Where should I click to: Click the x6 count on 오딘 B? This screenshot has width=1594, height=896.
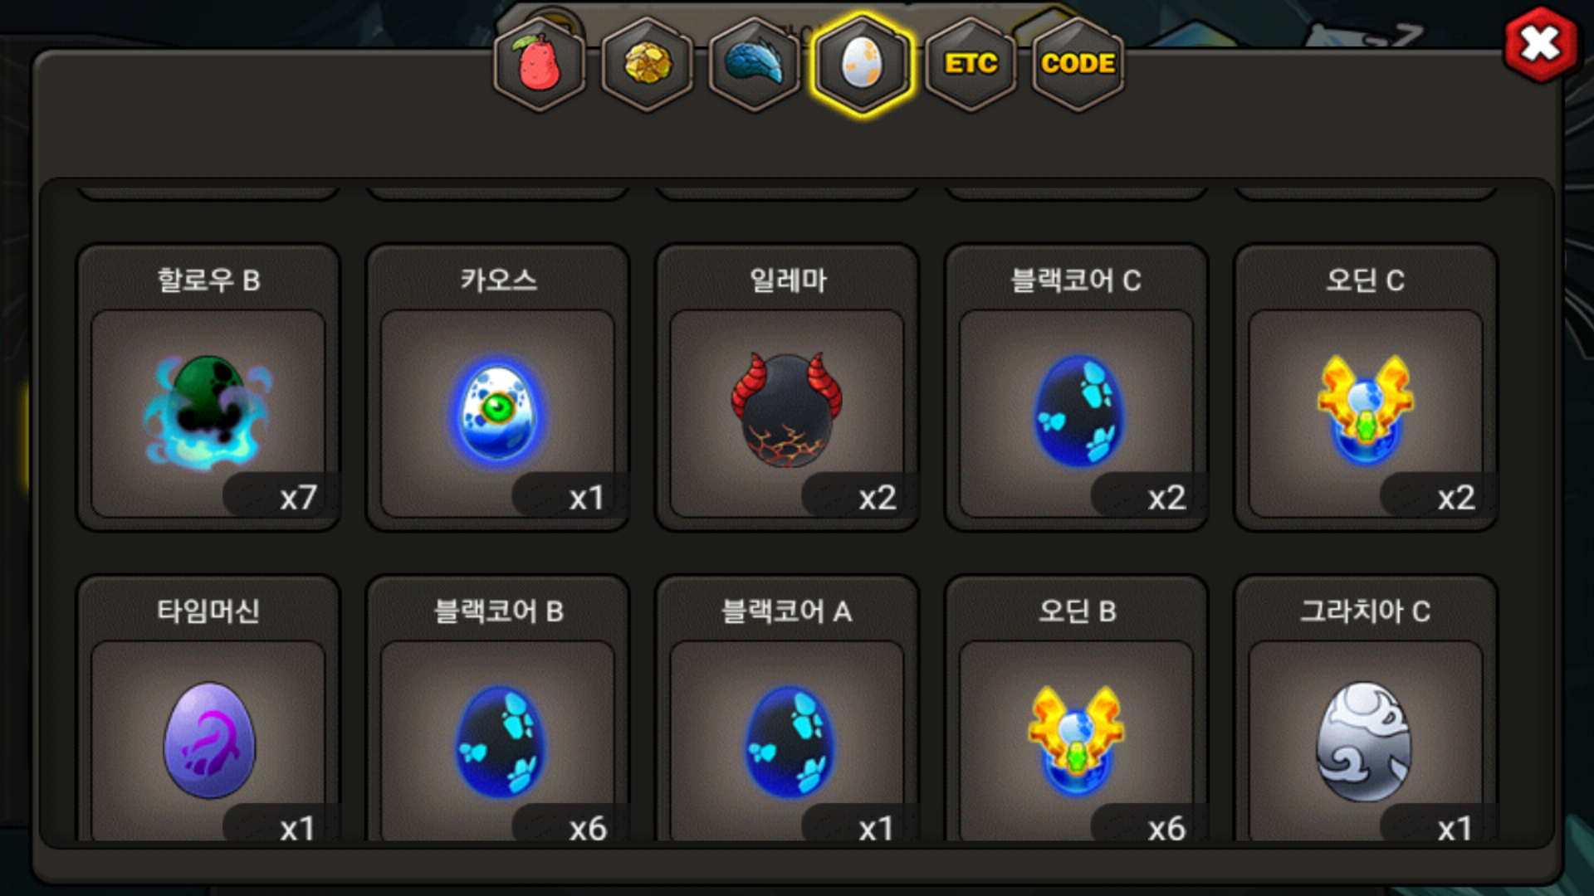pyautogui.click(x=1166, y=829)
